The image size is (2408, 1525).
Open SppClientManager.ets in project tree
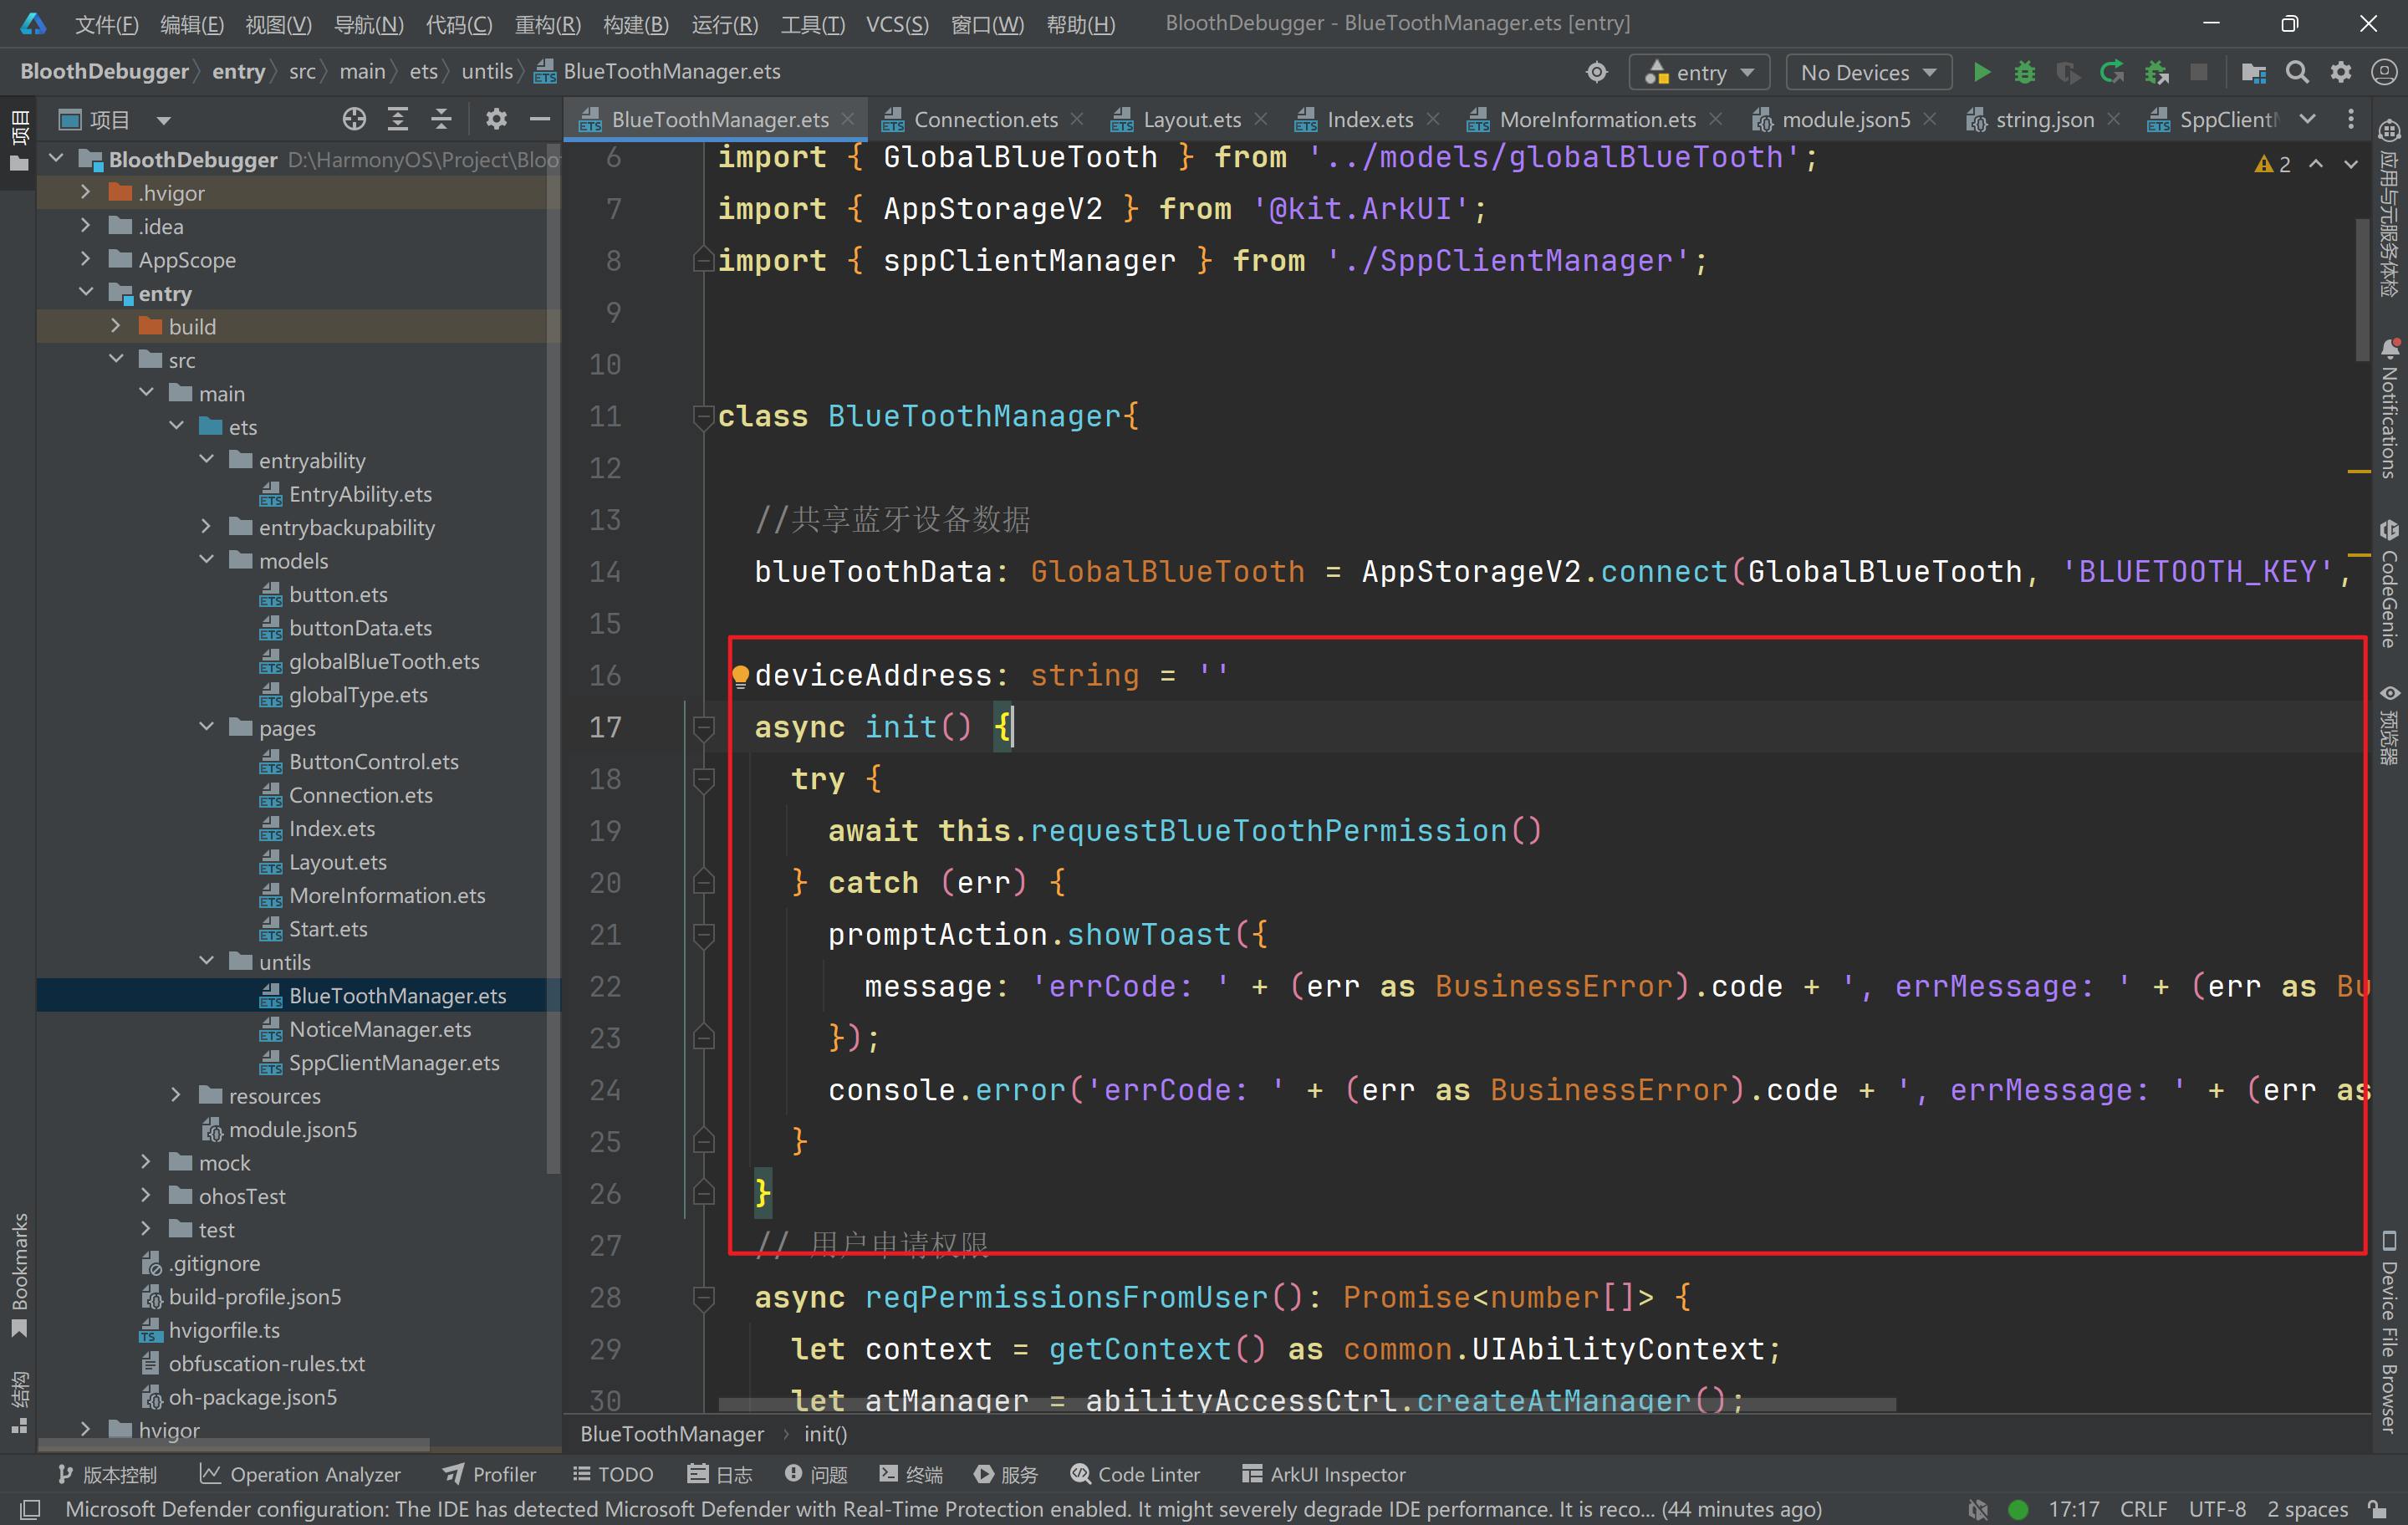coord(393,1063)
